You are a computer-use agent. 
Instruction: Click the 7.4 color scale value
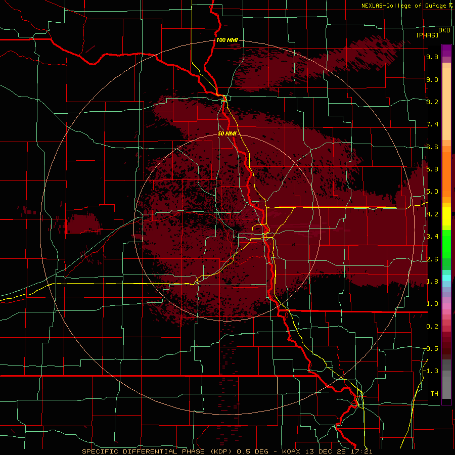point(432,124)
